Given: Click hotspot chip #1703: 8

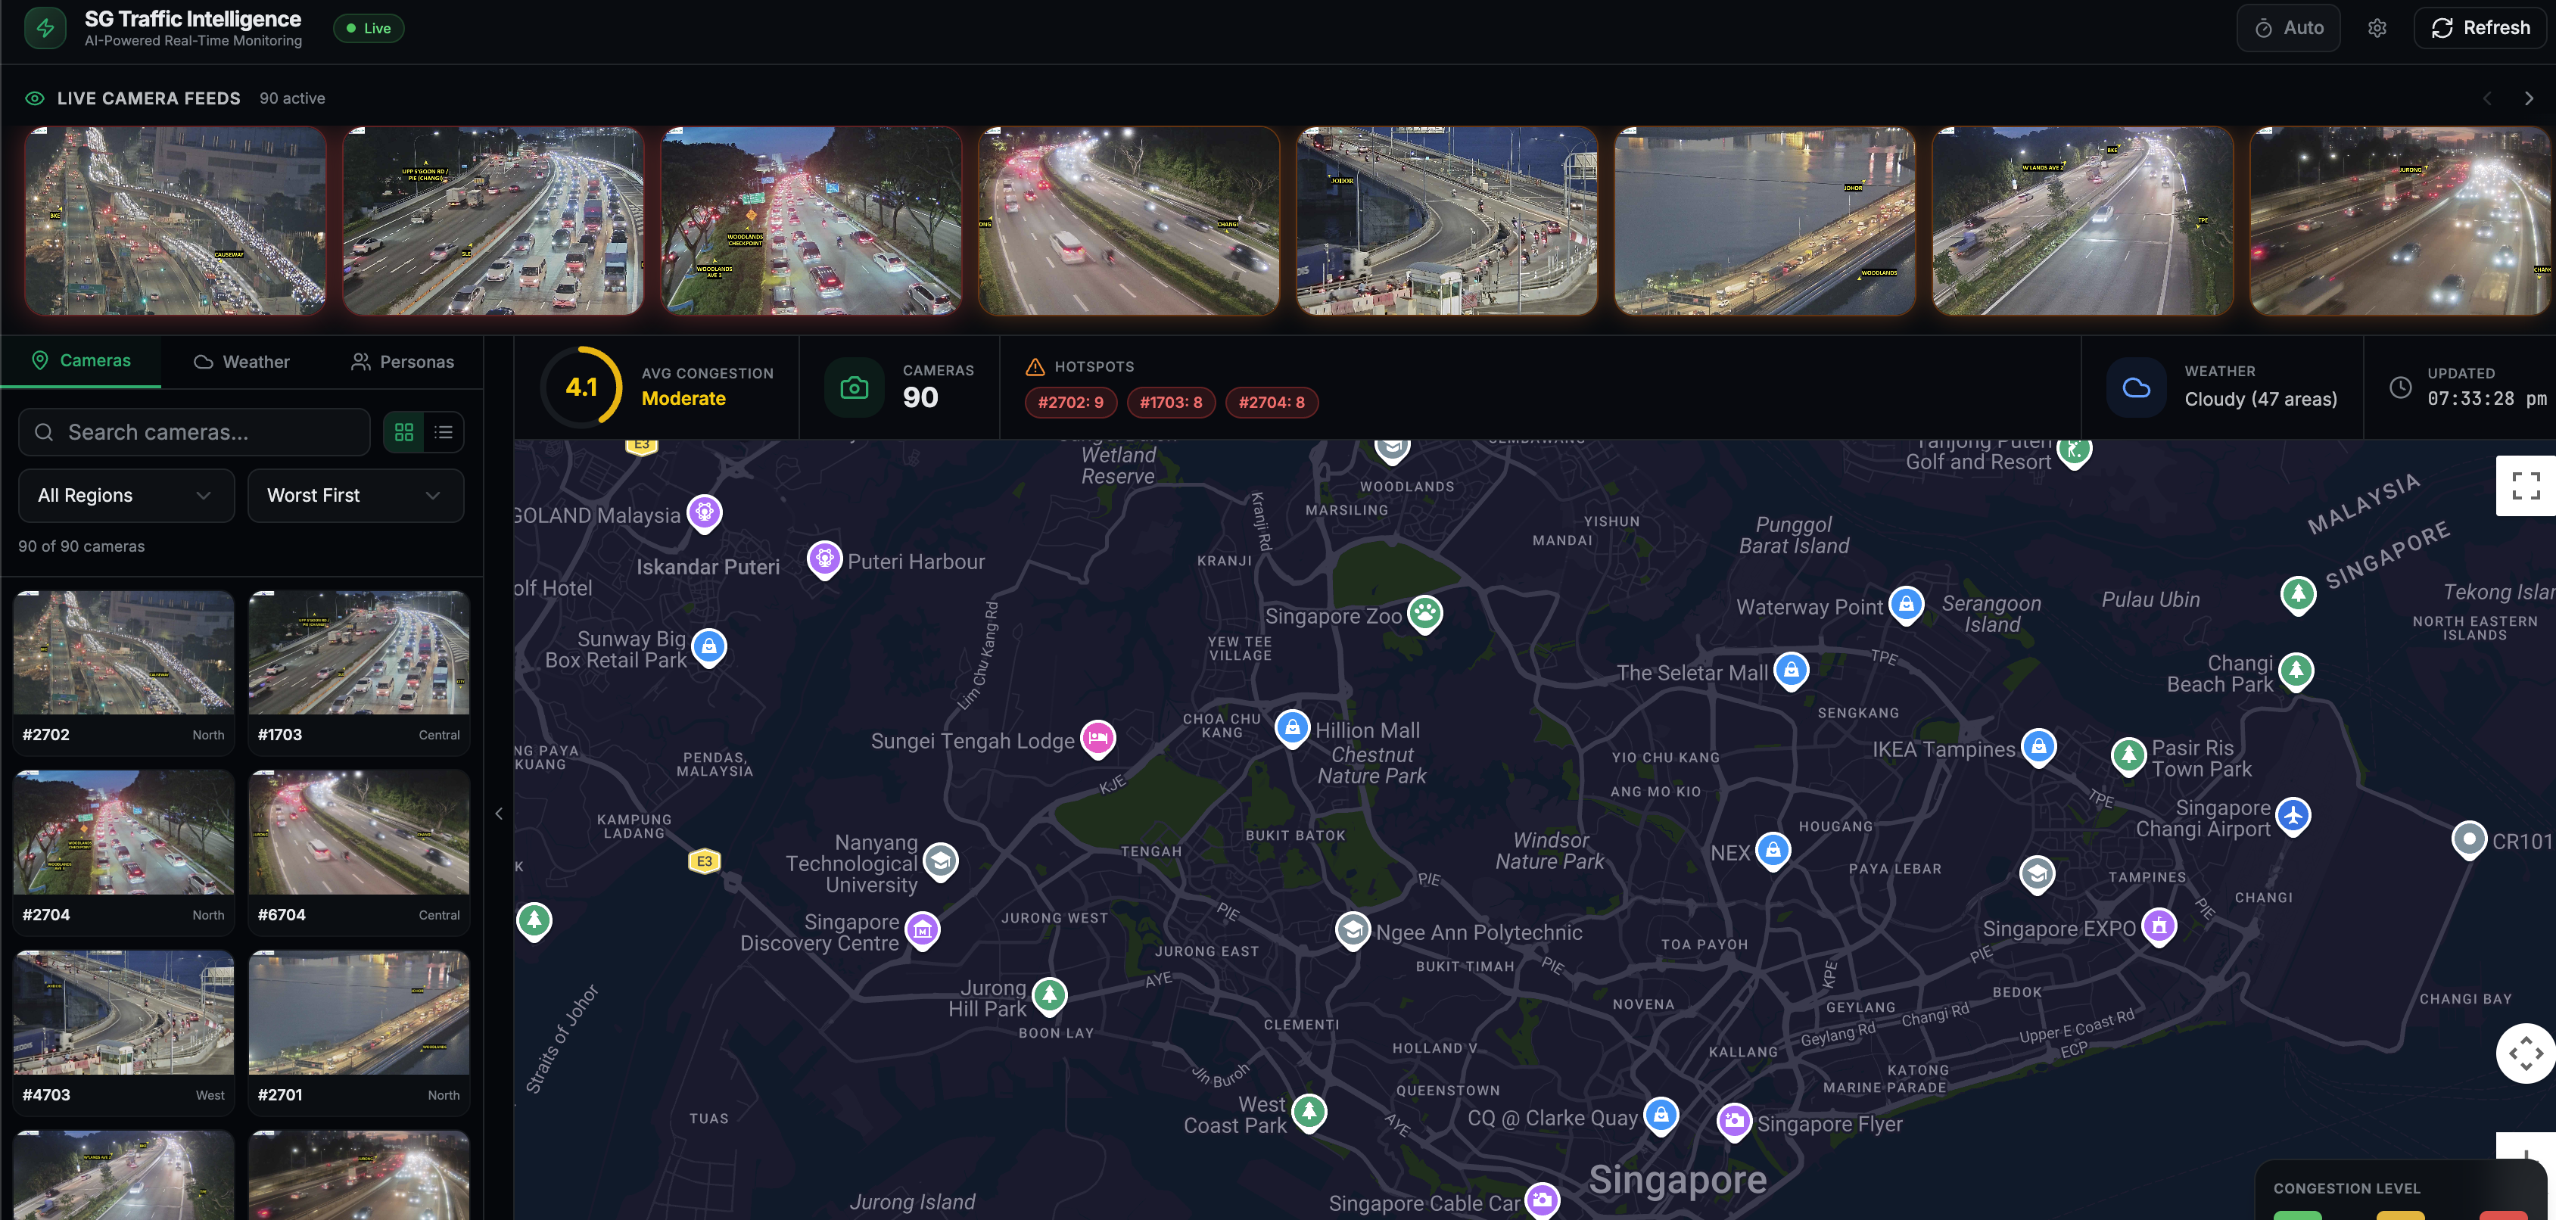Looking at the screenshot, I should [x=1171, y=402].
